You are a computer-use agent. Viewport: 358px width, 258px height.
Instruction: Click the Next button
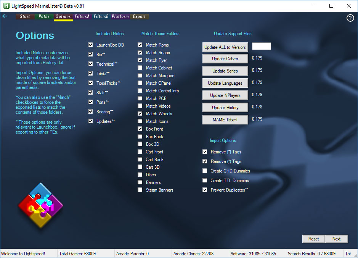coord(337,239)
